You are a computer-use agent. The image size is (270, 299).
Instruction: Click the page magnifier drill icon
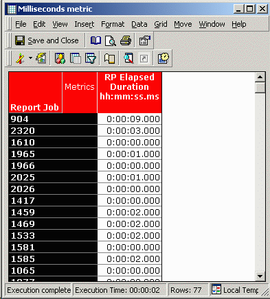pos(128,58)
